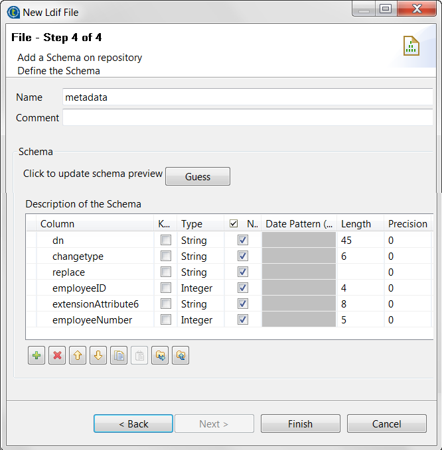Click the Guess button
The height and width of the screenshot is (450, 442).
tap(198, 176)
